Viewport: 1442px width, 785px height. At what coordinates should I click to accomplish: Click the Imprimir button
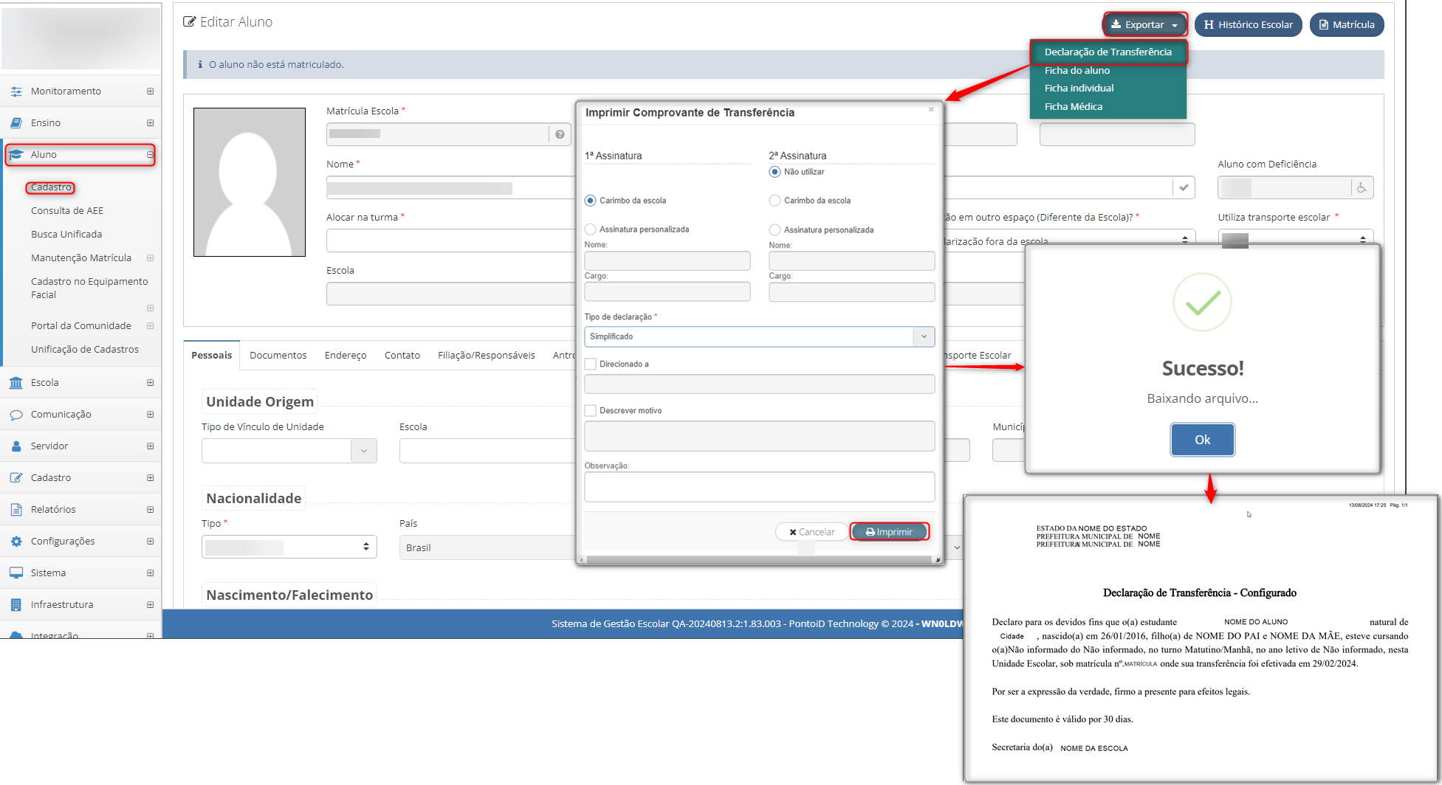coord(889,532)
